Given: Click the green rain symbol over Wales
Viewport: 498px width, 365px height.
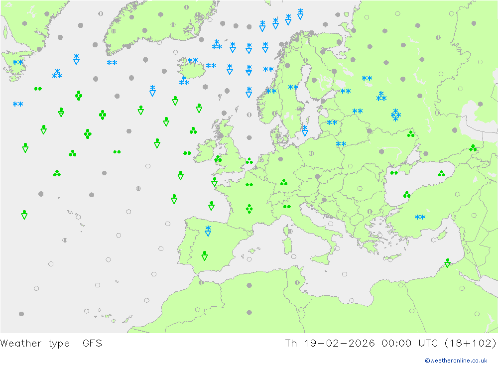Looking at the screenshot, I should pos(218,158).
